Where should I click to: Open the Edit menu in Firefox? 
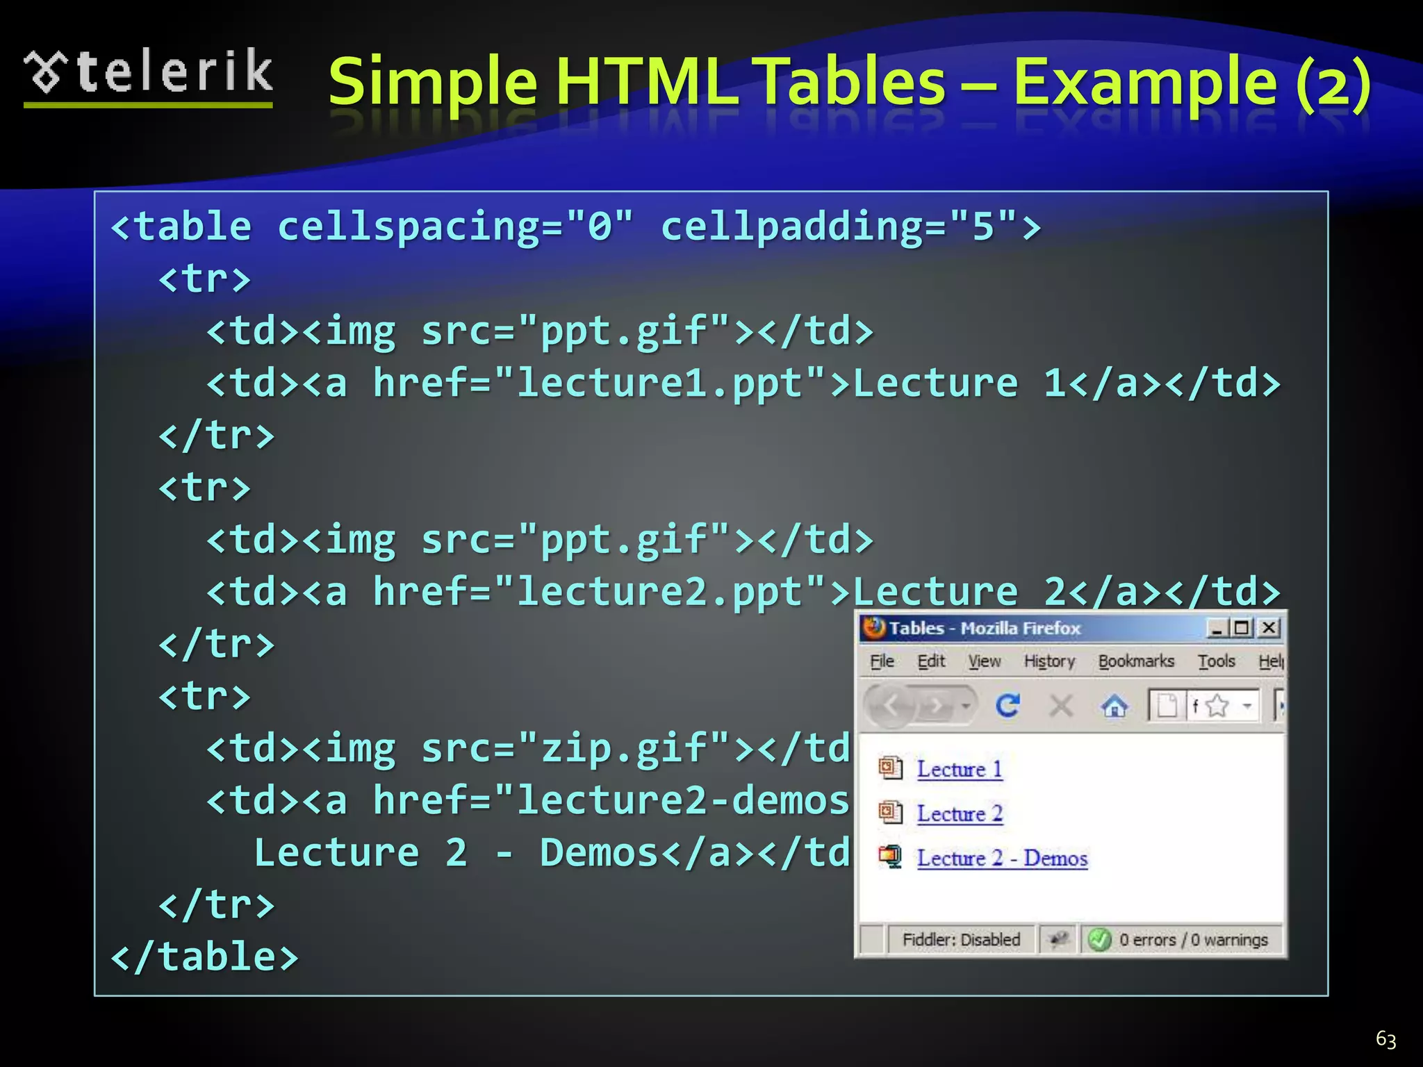(931, 661)
